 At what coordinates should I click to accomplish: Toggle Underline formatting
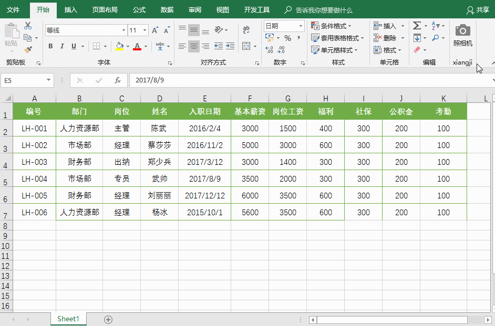coord(74,46)
